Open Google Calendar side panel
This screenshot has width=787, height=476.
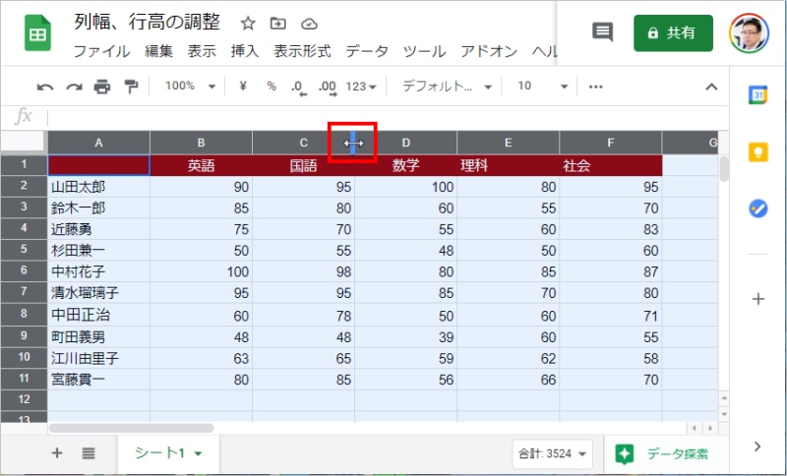click(x=757, y=94)
